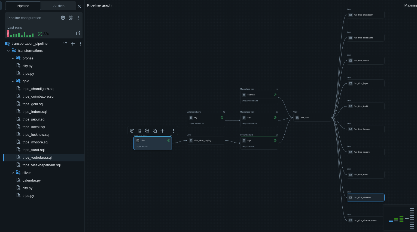Collapse the gold folder
Screen dimensions: 417x232
(13, 81)
